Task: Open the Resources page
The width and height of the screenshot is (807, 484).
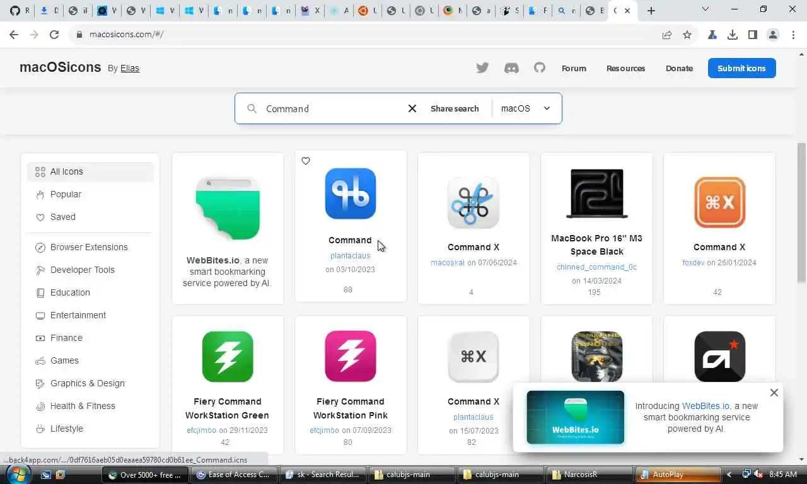Action: [x=625, y=68]
